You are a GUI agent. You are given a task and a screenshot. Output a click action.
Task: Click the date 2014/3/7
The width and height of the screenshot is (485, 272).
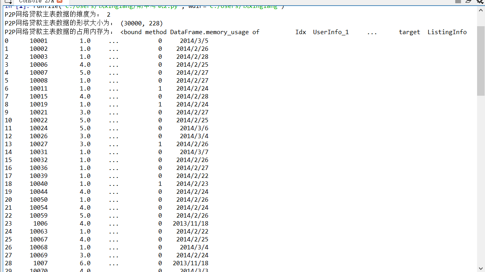pyautogui.click(x=194, y=152)
